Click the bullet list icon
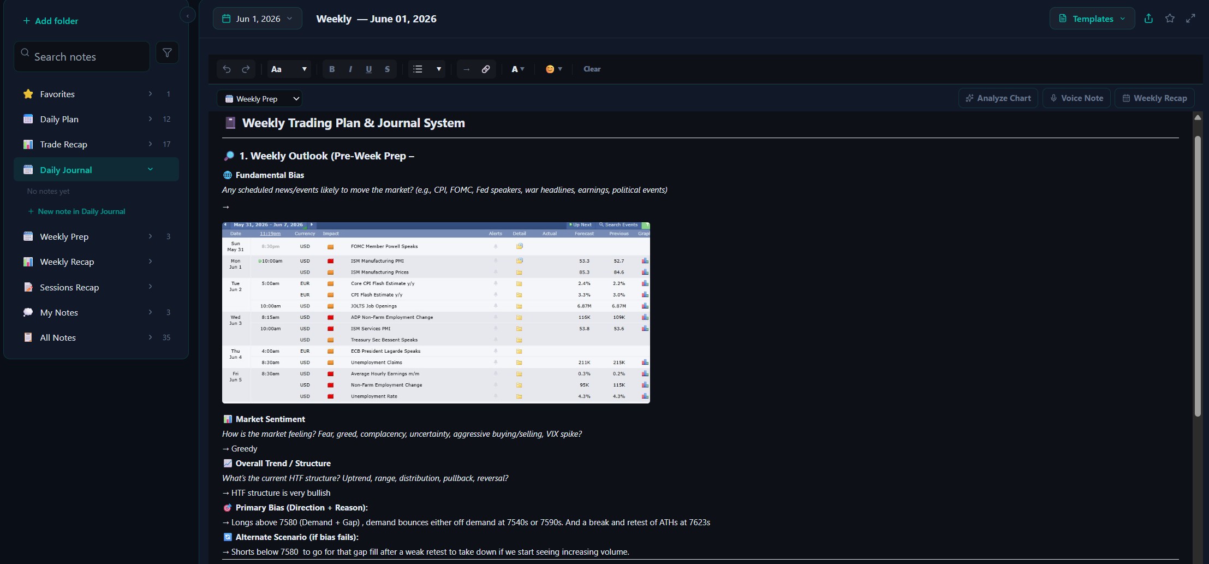The image size is (1209, 564). (418, 69)
